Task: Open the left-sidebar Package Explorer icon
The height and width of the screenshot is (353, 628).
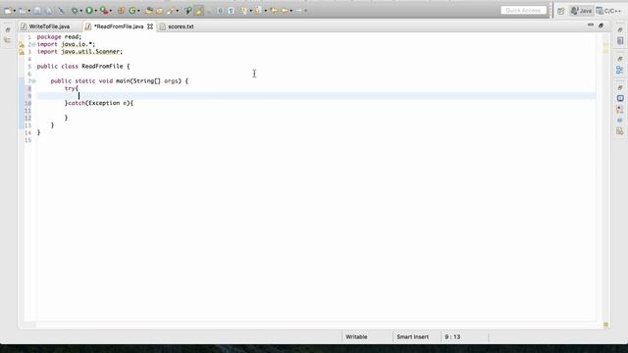Action: [x=8, y=40]
